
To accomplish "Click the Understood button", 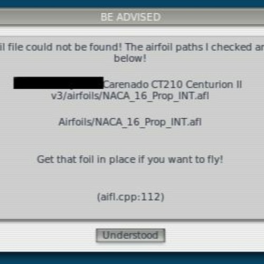I will pos(130,235).
